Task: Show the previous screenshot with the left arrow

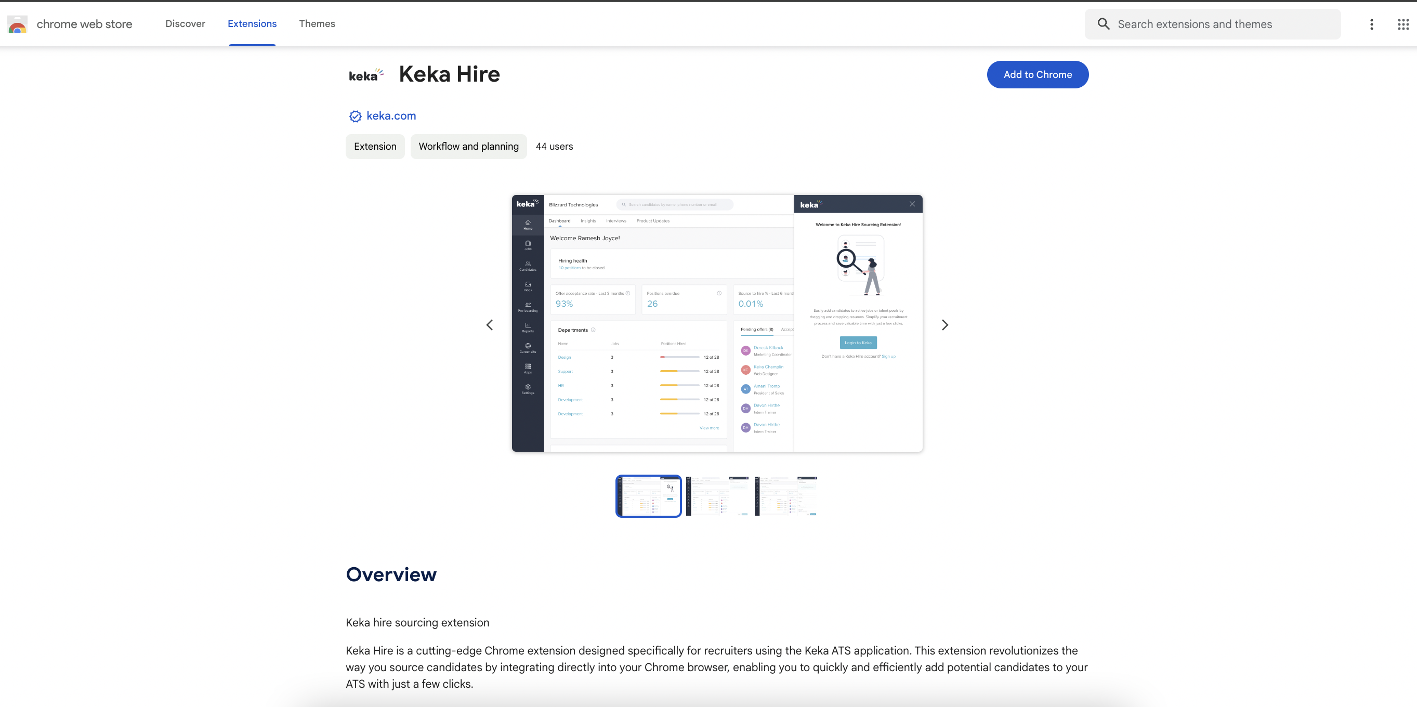Action: click(x=490, y=325)
